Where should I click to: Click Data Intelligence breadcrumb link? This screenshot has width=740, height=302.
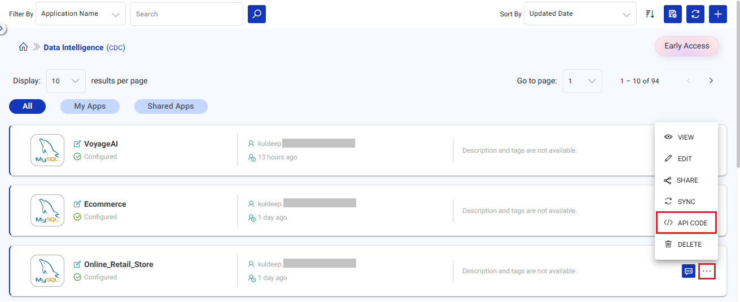coord(73,48)
